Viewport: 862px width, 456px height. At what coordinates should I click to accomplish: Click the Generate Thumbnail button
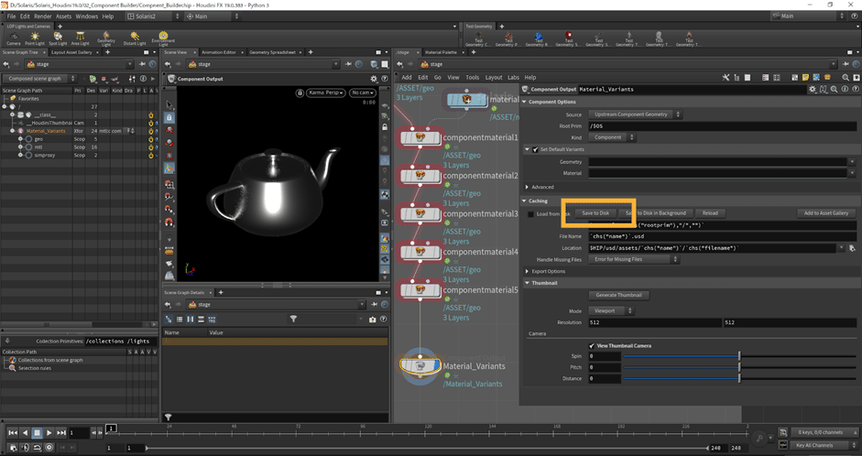click(x=619, y=295)
